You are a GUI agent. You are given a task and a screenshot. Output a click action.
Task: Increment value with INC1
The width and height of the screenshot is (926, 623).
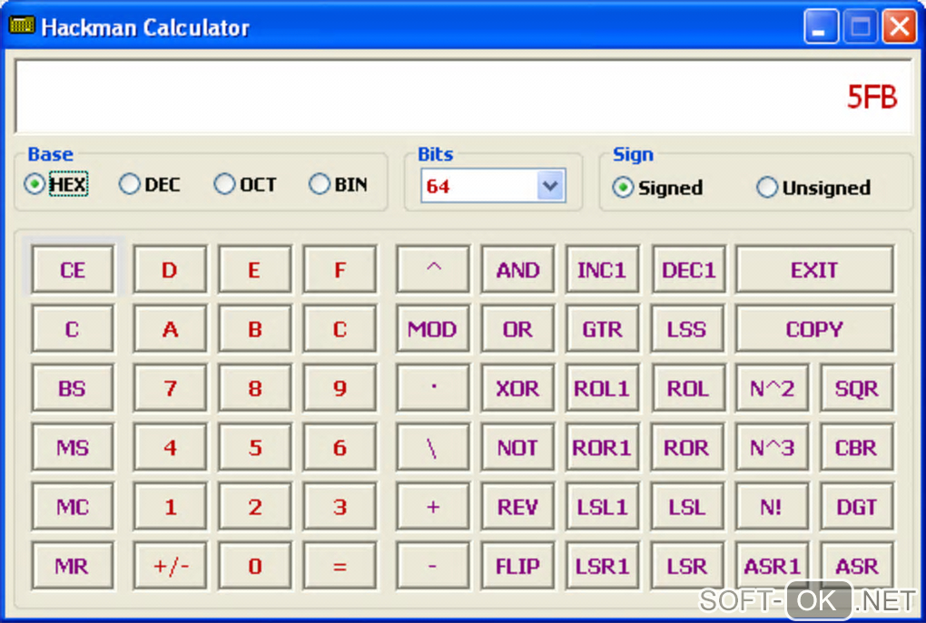click(x=603, y=269)
